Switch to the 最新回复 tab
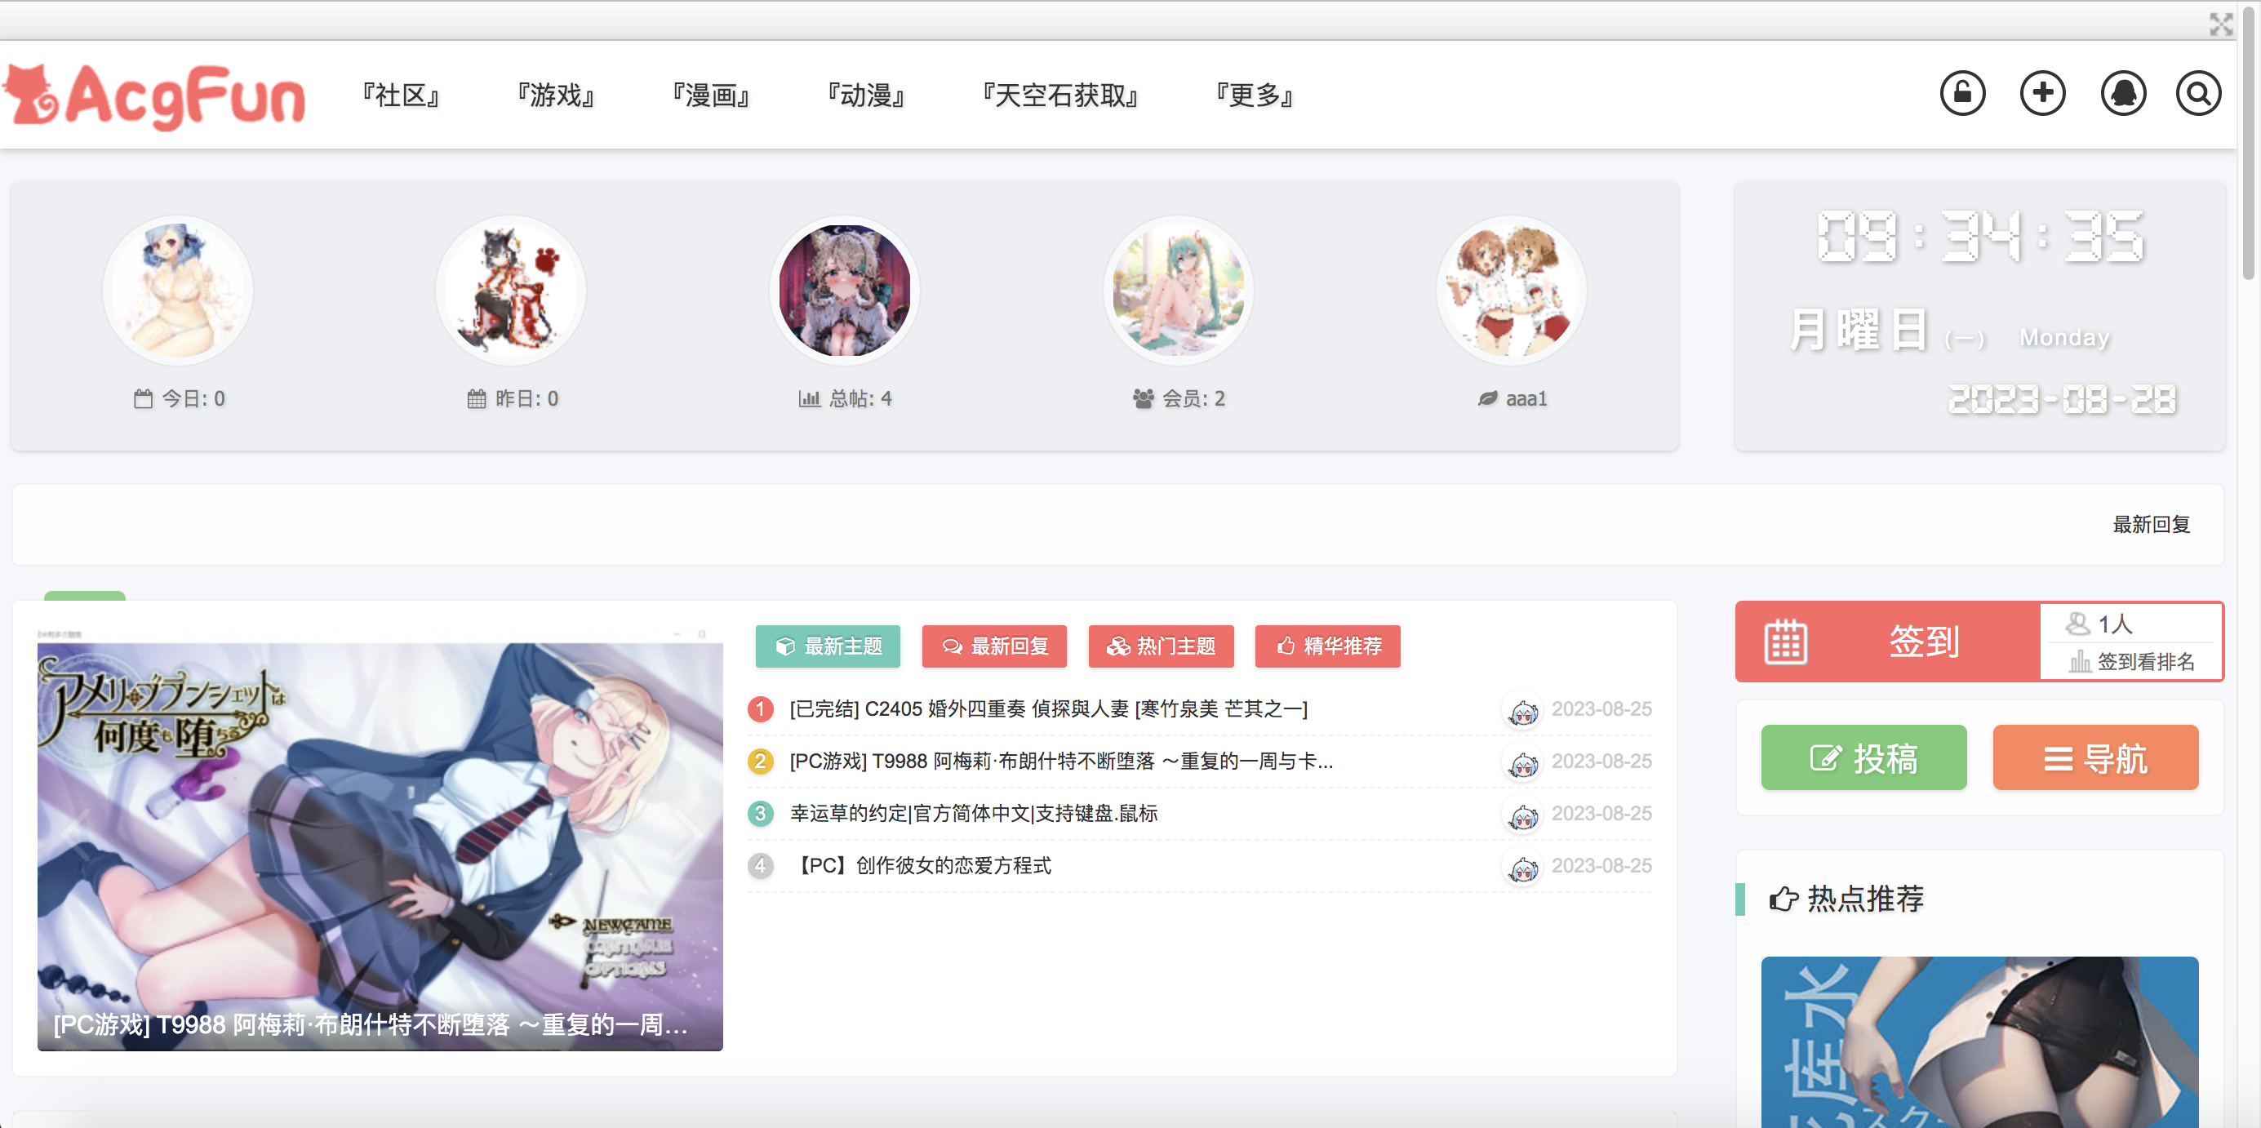Viewport: 2261px width, 1128px height. [993, 646]
